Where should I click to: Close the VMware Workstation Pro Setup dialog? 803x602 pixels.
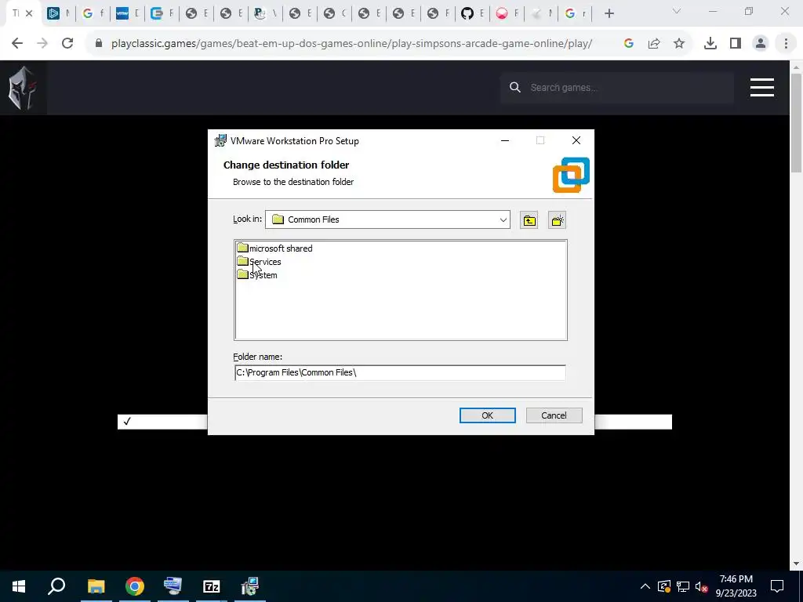click(576, 141)
